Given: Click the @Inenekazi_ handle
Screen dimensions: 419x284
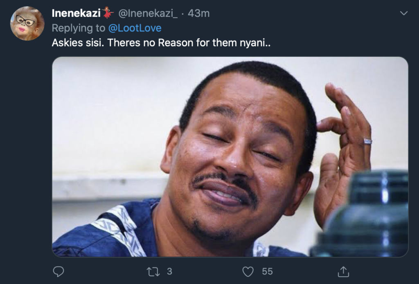Looking at the screenshot, I should coord(148,13).
